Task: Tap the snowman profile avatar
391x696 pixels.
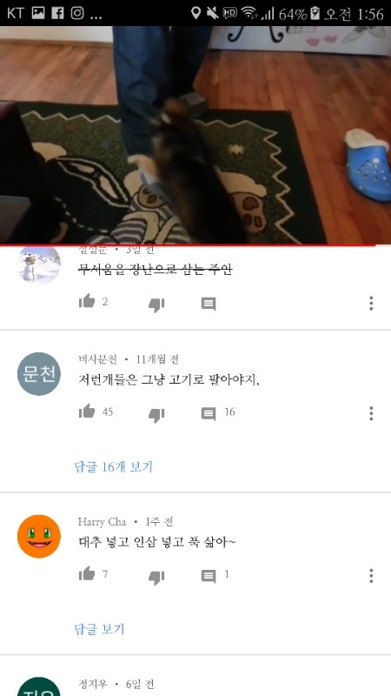Action: (39, 264)
